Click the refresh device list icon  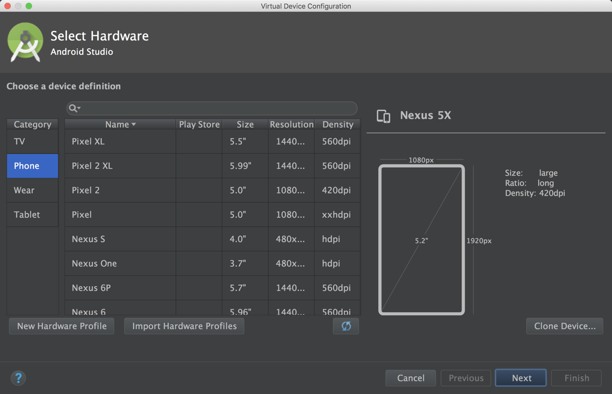[x=346, y=326]
